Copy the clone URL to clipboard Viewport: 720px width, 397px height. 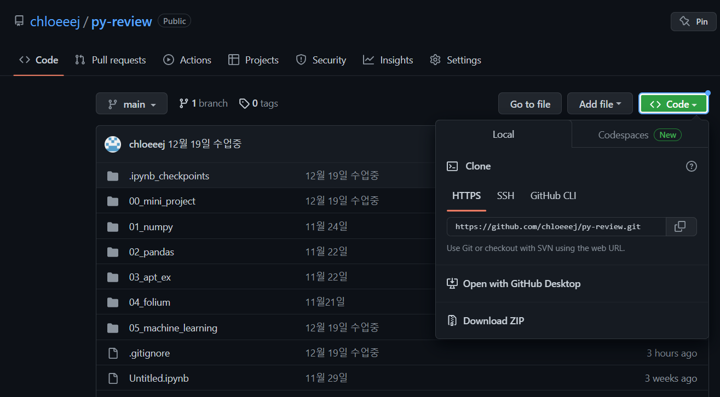click(x=681, y=226)
